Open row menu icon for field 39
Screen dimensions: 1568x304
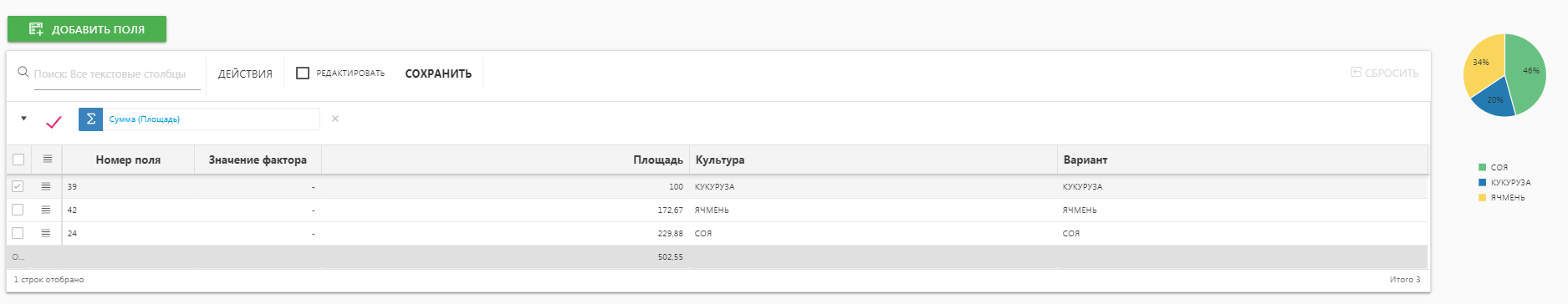46,186
